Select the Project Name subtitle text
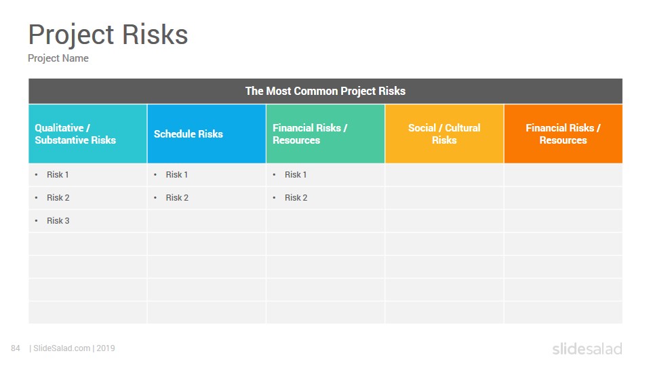Viewport: 651px width, 366px height. 58,58
